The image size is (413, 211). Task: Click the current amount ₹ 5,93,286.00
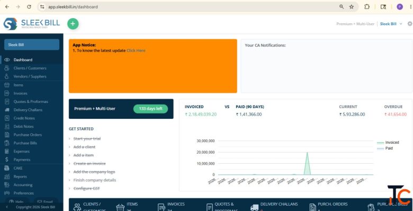(352, 115)
